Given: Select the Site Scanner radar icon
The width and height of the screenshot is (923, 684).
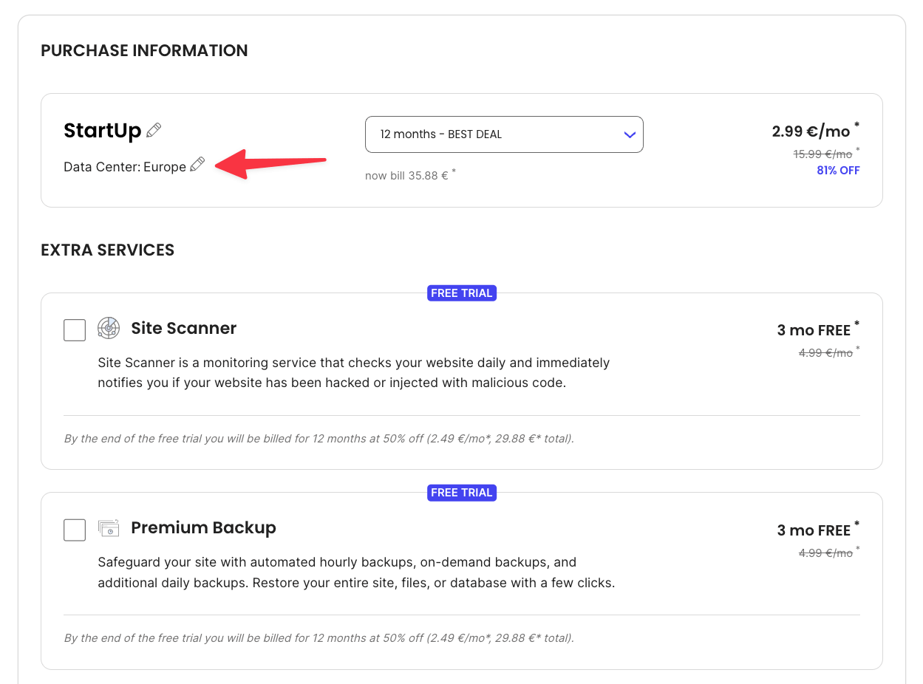Looking at the screenshot, I should (109, 327).
